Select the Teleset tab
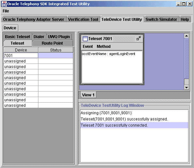 [x=18, y=43]
